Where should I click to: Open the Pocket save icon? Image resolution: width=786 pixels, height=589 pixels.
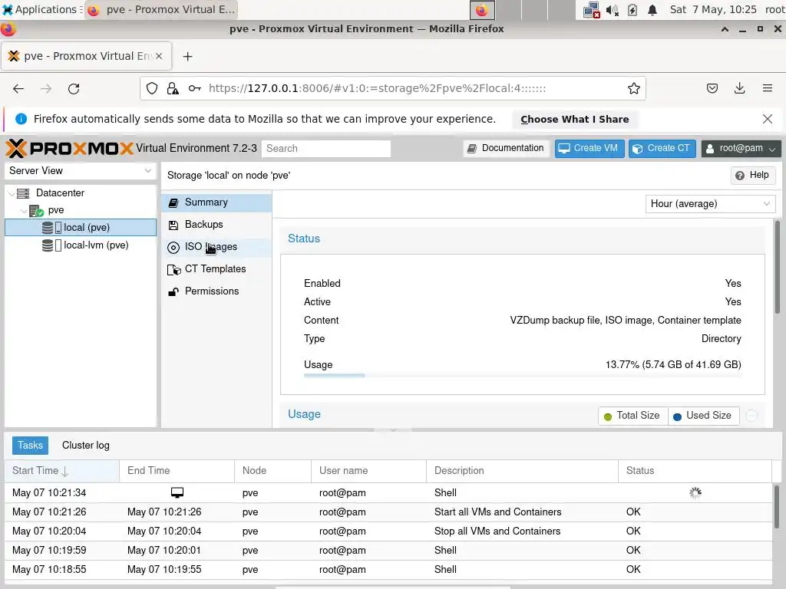point(712,89)
